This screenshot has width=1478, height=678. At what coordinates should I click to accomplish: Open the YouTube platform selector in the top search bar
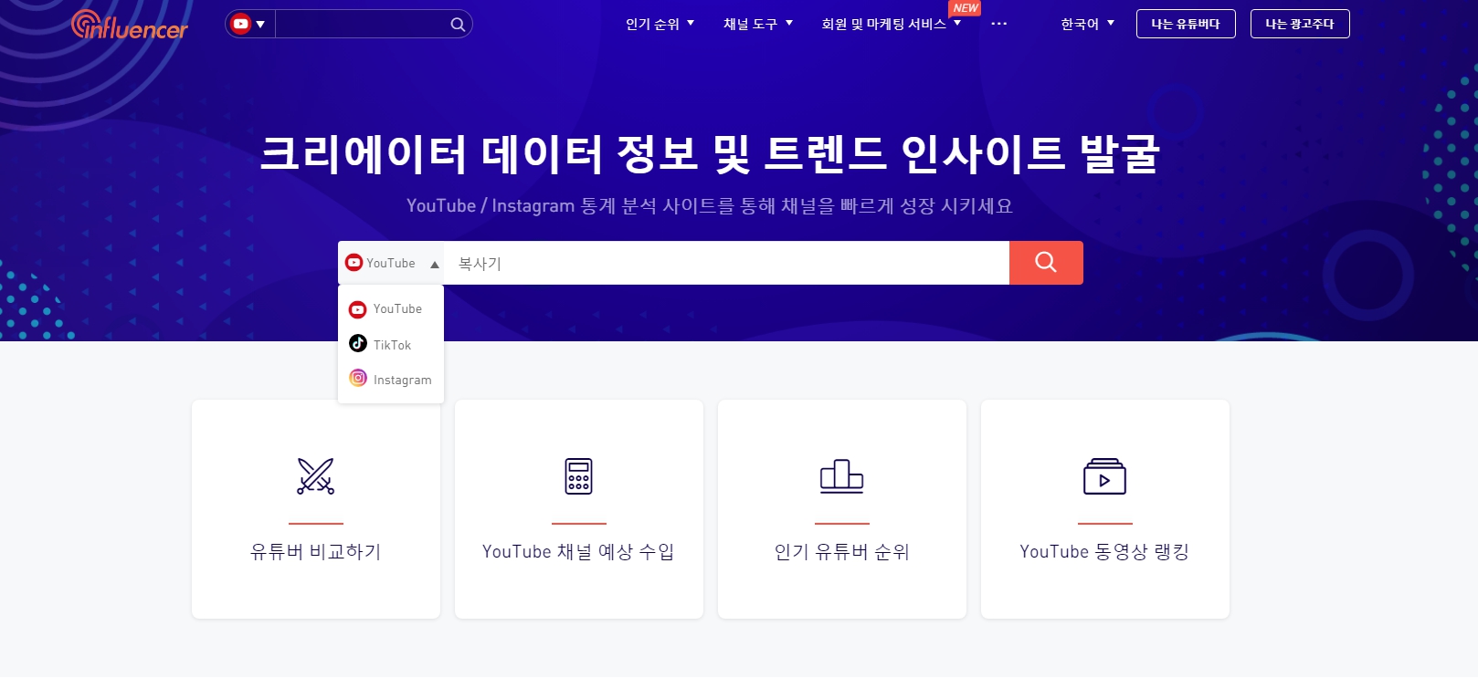click(249, 25)
